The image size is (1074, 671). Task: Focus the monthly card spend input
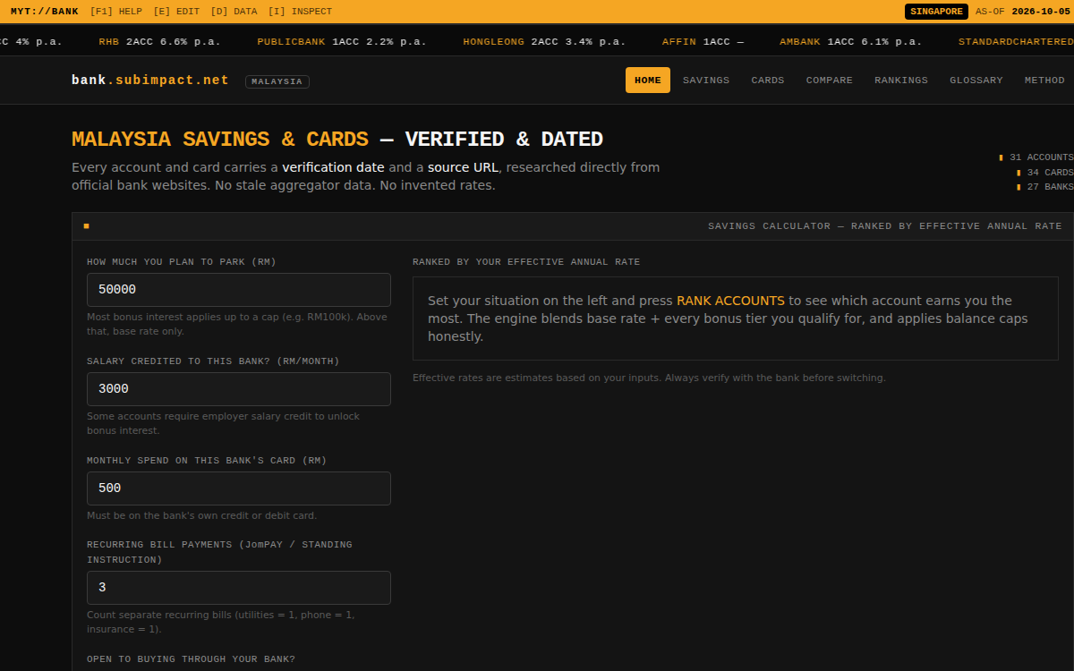click(x=239, y=488)
